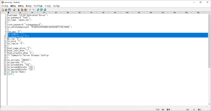Click the vertical scrollbar's down arrow
This screenshot has width=211, height=111.
pos(209,104)
